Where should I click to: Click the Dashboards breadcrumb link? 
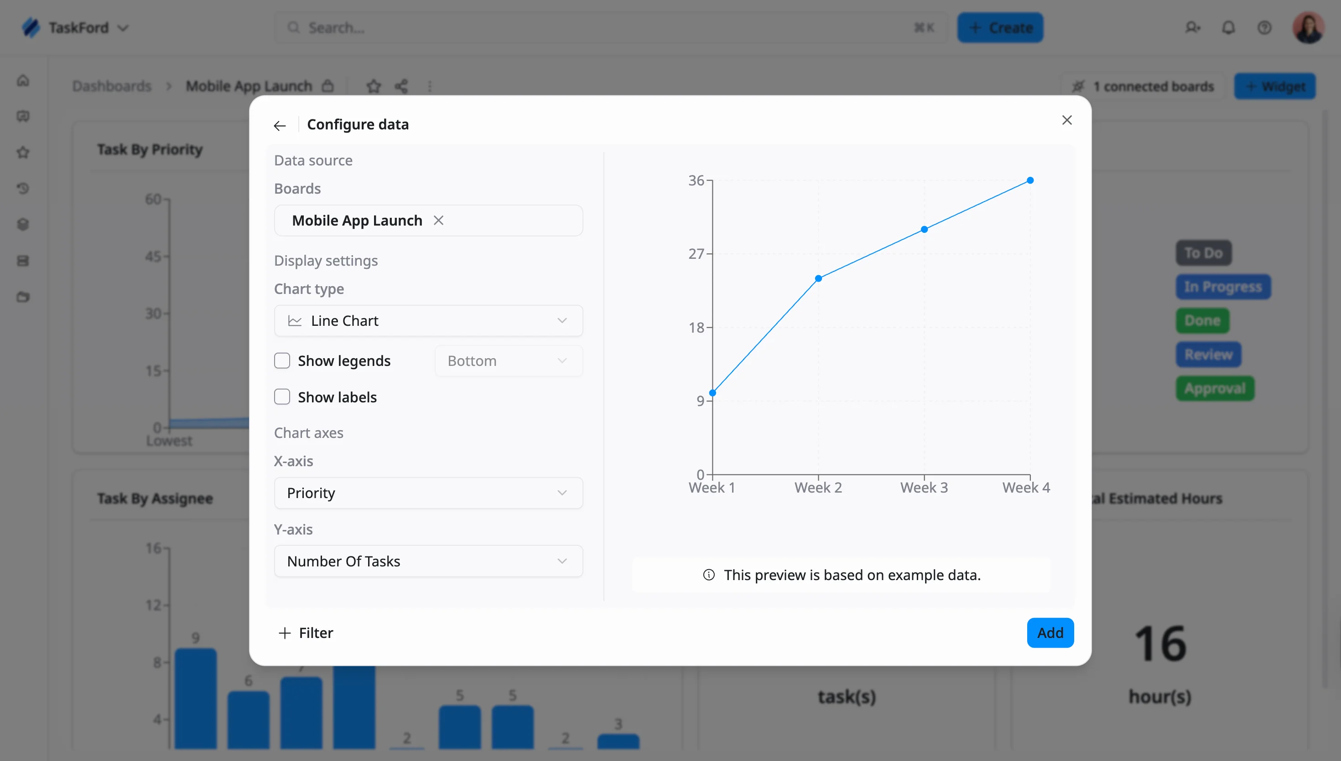tap(111, 86)
